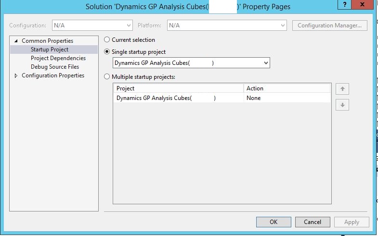Select Common Properties tree label

47,41
